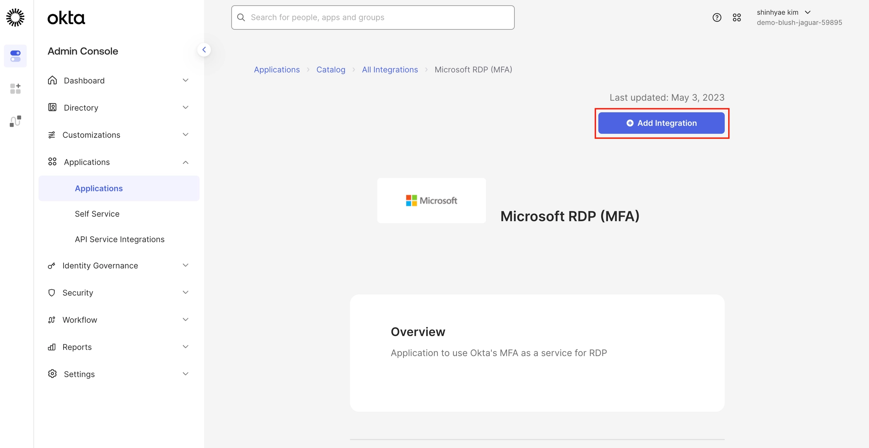Expand the Dashboard menu chevron
The width and height of the screenshot is (869, 448).
point(185,80)
